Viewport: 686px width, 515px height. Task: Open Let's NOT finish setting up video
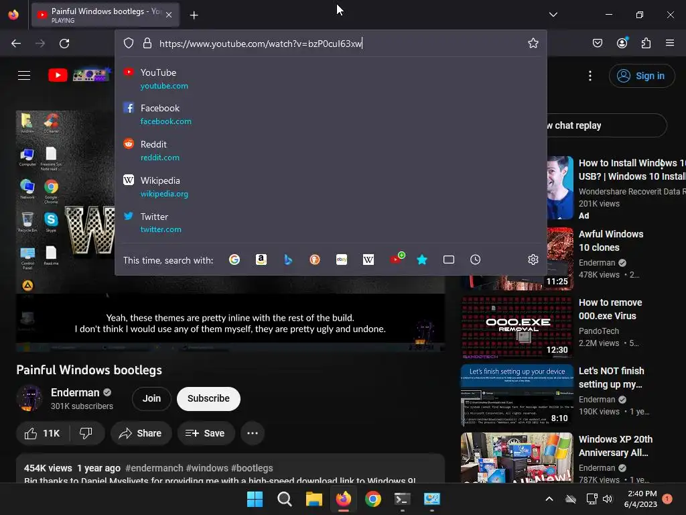611,378
